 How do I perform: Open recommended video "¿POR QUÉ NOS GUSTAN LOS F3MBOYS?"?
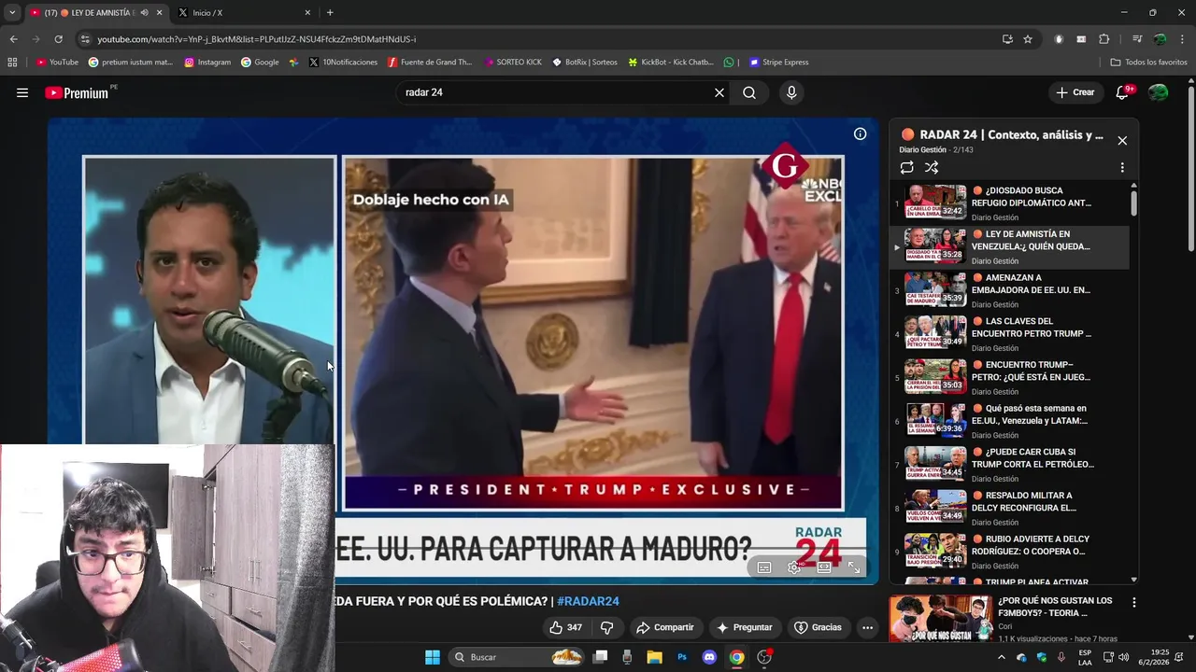pos(1055,607)
